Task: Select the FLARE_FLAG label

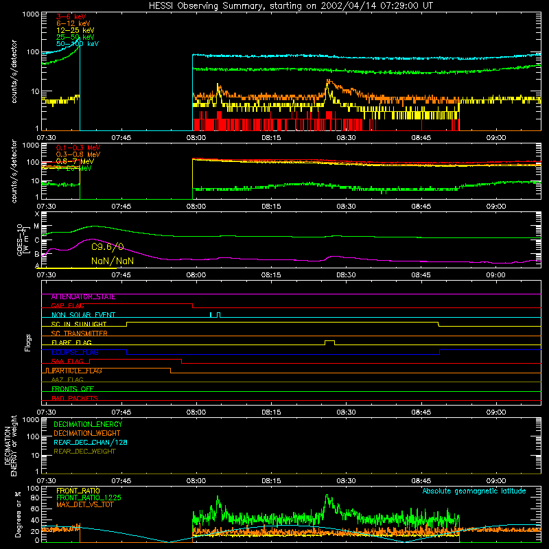Action: click(x=71, y=342)
